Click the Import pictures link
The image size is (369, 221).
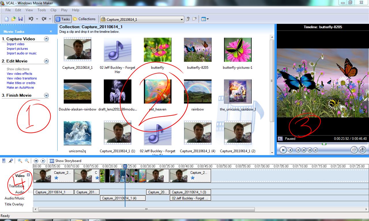pos(17,49)
